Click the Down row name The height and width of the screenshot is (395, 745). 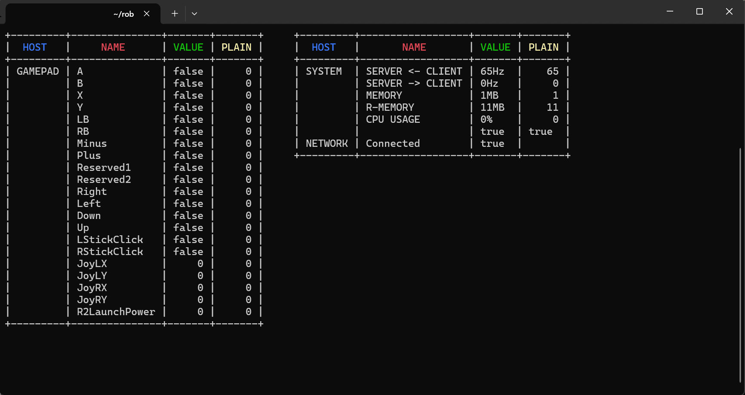click(89, 216)
